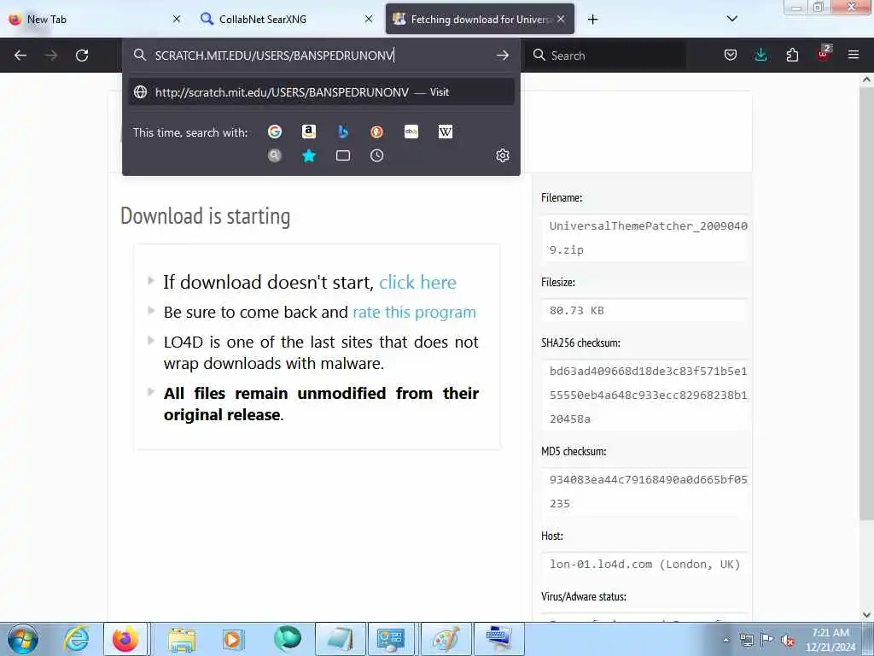
Task: Search with Wikipedia this time
Action: point(446,132)
